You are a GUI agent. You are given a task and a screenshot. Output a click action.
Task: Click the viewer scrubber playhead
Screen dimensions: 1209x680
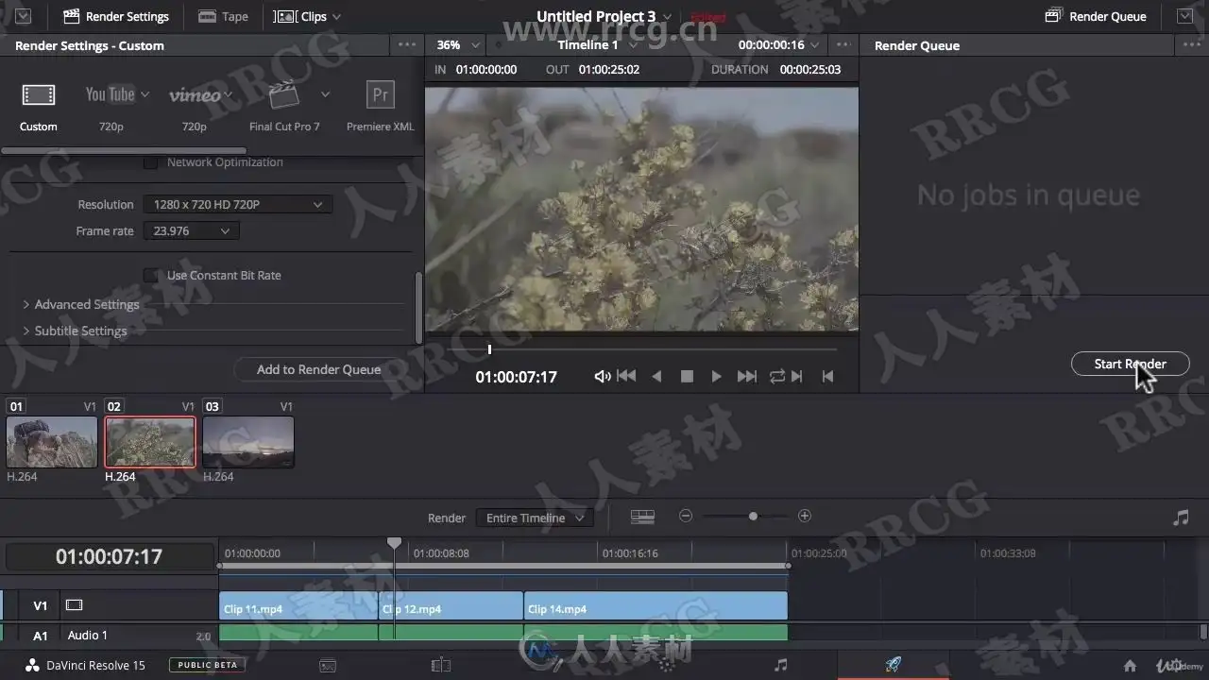pos(489,349)
